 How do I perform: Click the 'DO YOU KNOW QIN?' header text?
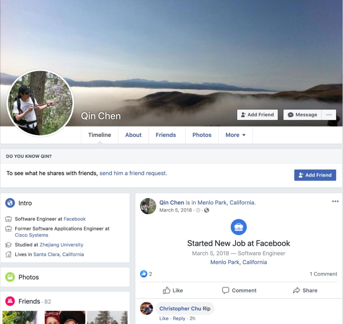29,156
